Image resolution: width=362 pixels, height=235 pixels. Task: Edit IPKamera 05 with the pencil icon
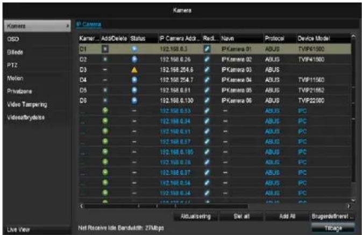pos(207,90)
